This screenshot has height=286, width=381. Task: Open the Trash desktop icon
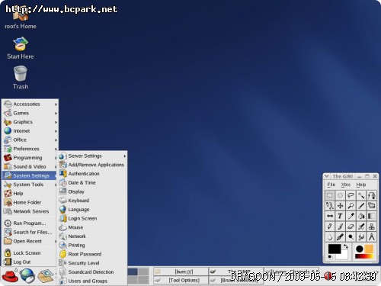(x=21, y=78)
